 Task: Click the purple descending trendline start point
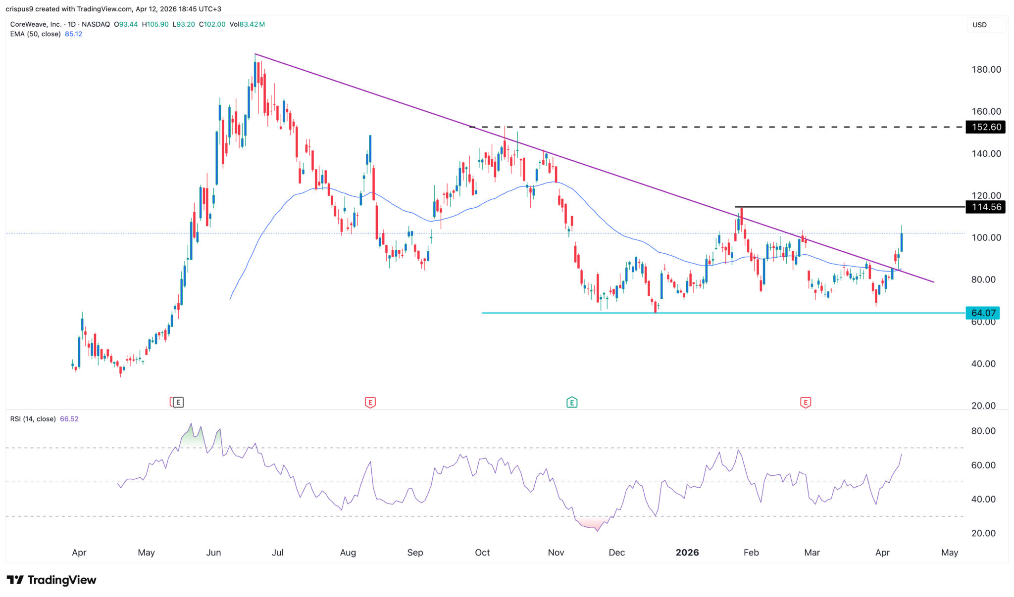point(255,54)
